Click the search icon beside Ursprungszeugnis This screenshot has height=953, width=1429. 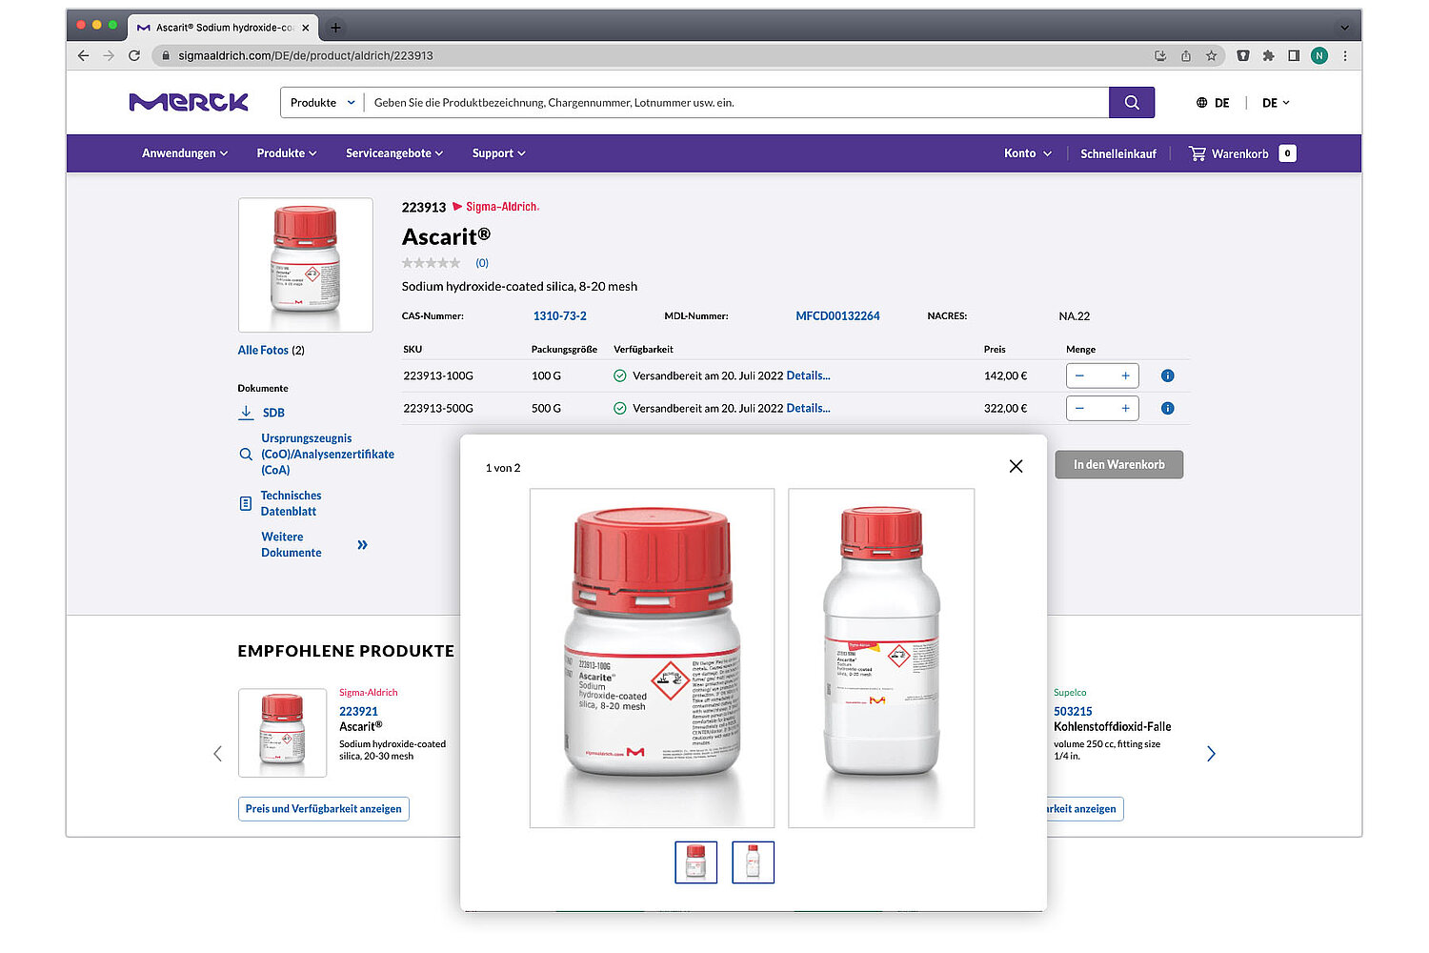(x=246, y=455)
